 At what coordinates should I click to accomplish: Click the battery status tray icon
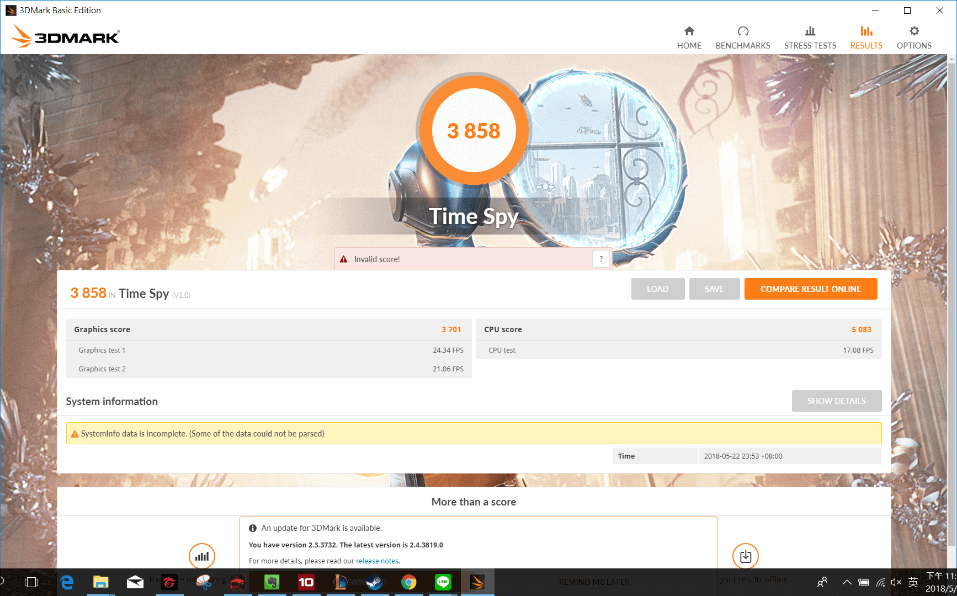(864, 582)
